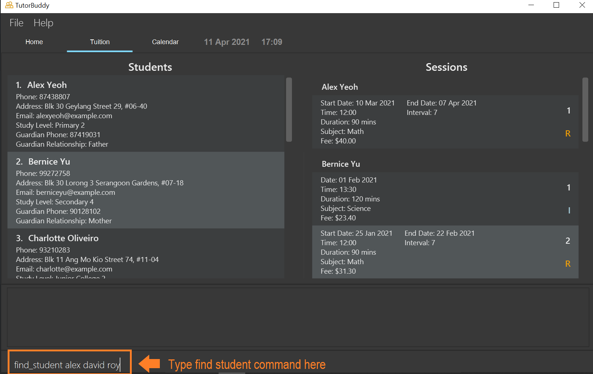Click the email berniceyu@example.com

click(x=76, y=193)
